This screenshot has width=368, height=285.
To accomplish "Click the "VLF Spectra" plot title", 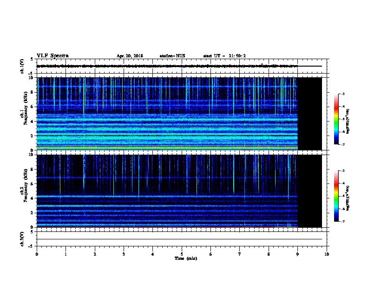I will coord(53,56).
